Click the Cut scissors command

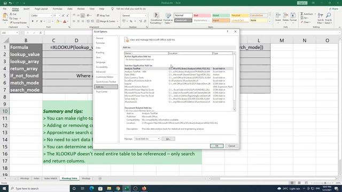coord(13,14)
